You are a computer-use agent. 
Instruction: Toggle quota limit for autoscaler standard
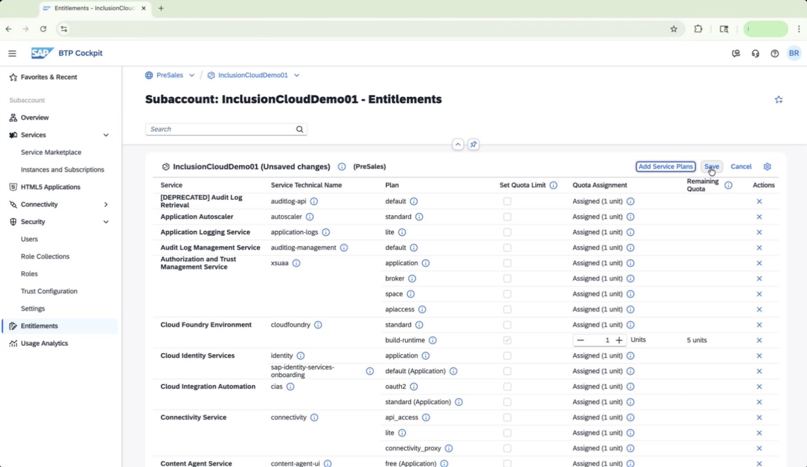pos(507,217)
